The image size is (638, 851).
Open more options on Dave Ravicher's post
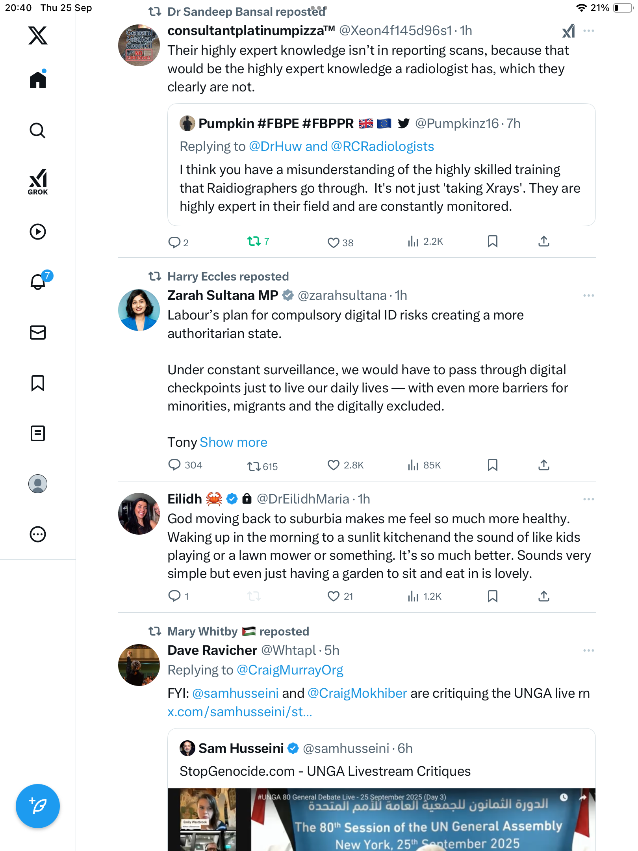point(588,650)
